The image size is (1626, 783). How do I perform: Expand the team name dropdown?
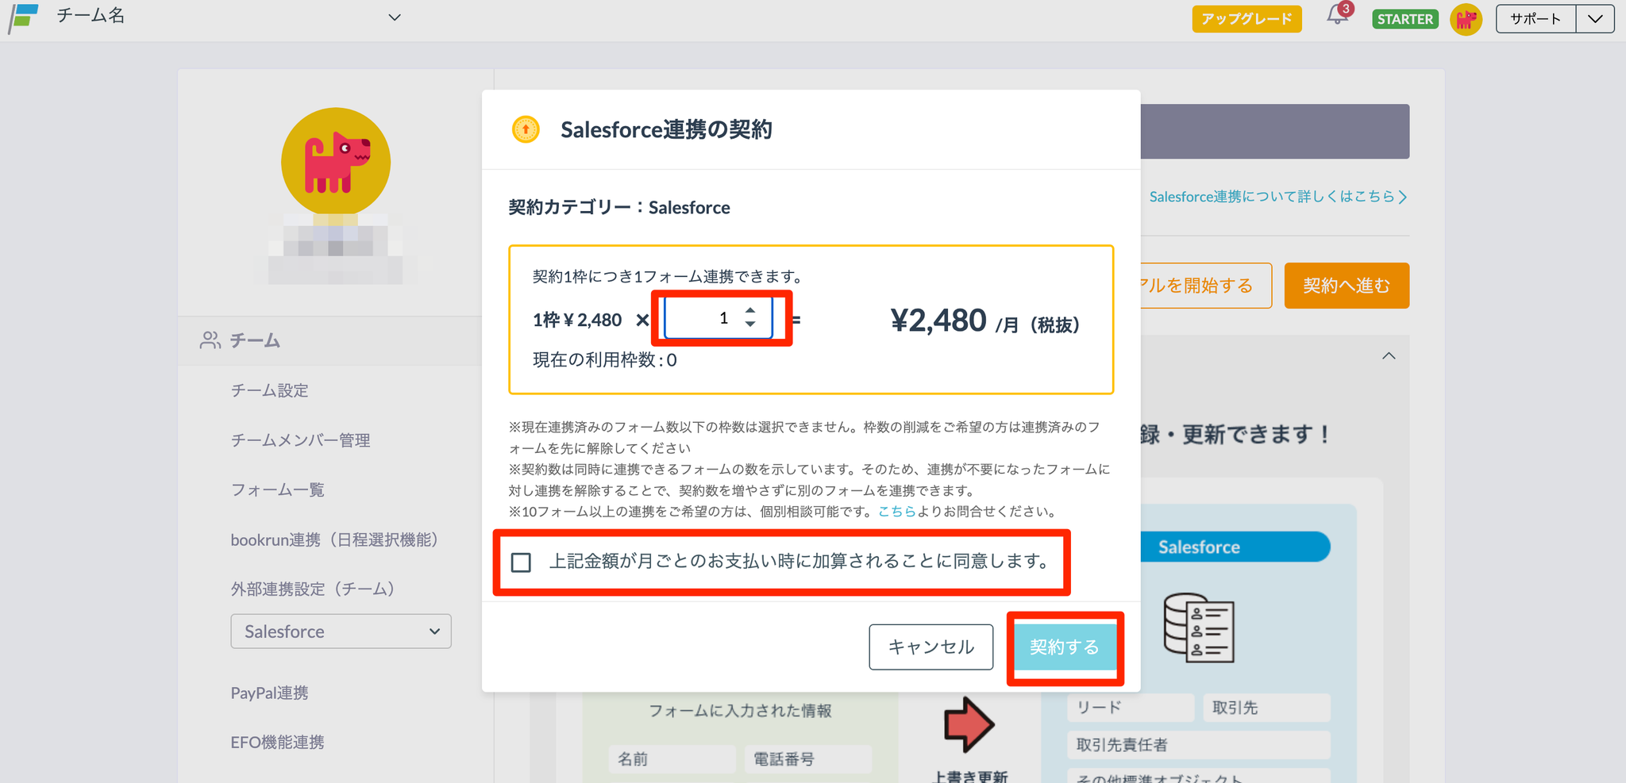tap(395, 17)
